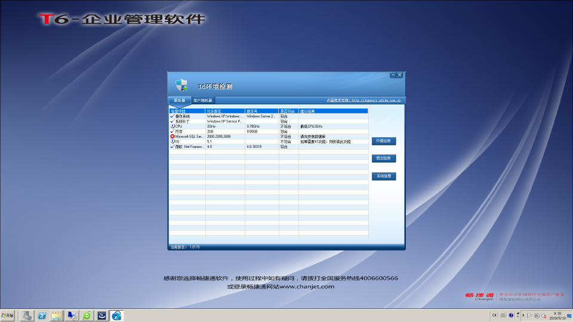Open Server Manager from the taskbar
573x322 pixels.
pyautogui.click(x=27, y=315)
